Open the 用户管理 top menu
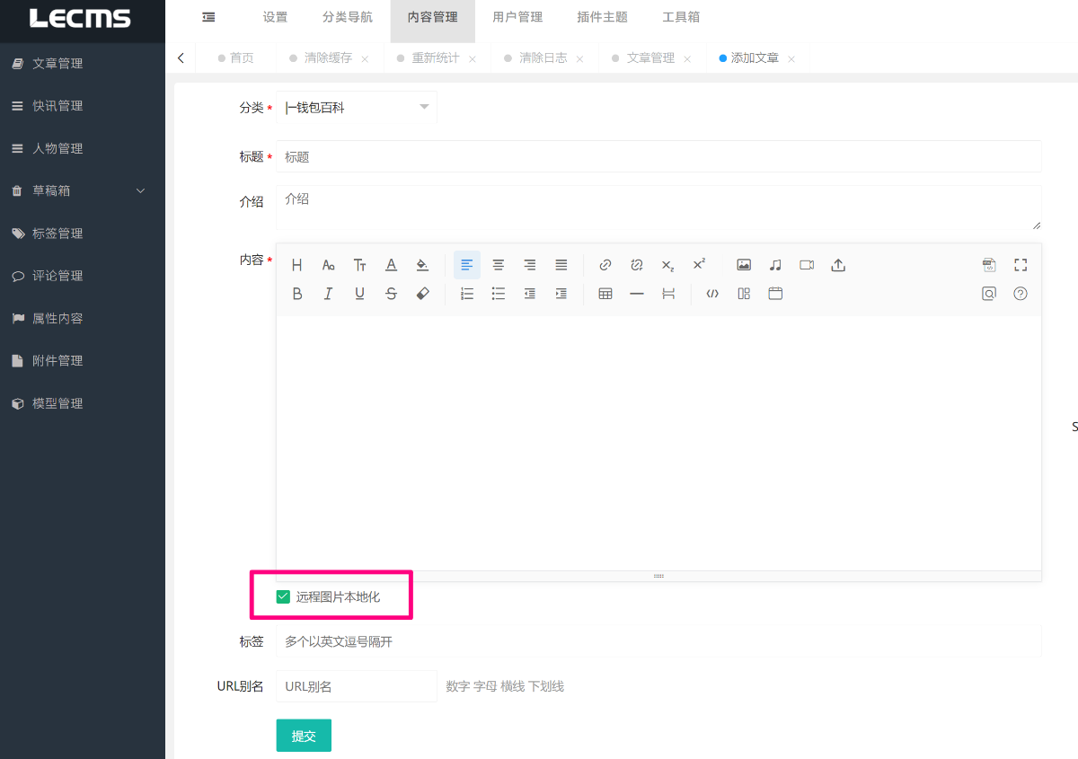This screenshot has width=1078, height=759. click(x=517, y=17)
